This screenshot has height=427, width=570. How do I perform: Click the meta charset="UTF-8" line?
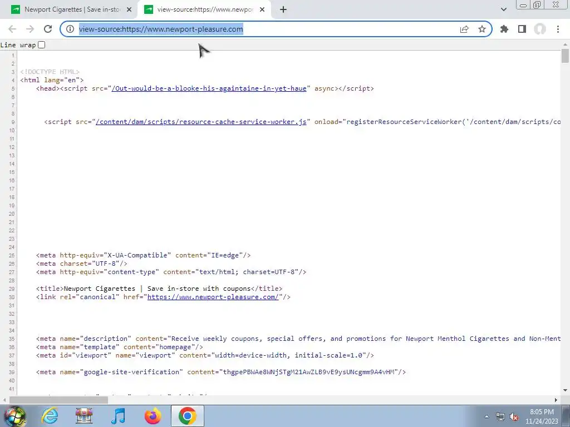(x=82, y=264)
